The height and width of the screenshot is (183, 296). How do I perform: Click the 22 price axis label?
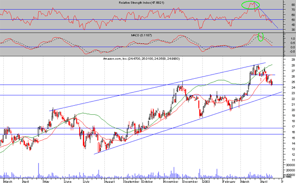[293, 99]
